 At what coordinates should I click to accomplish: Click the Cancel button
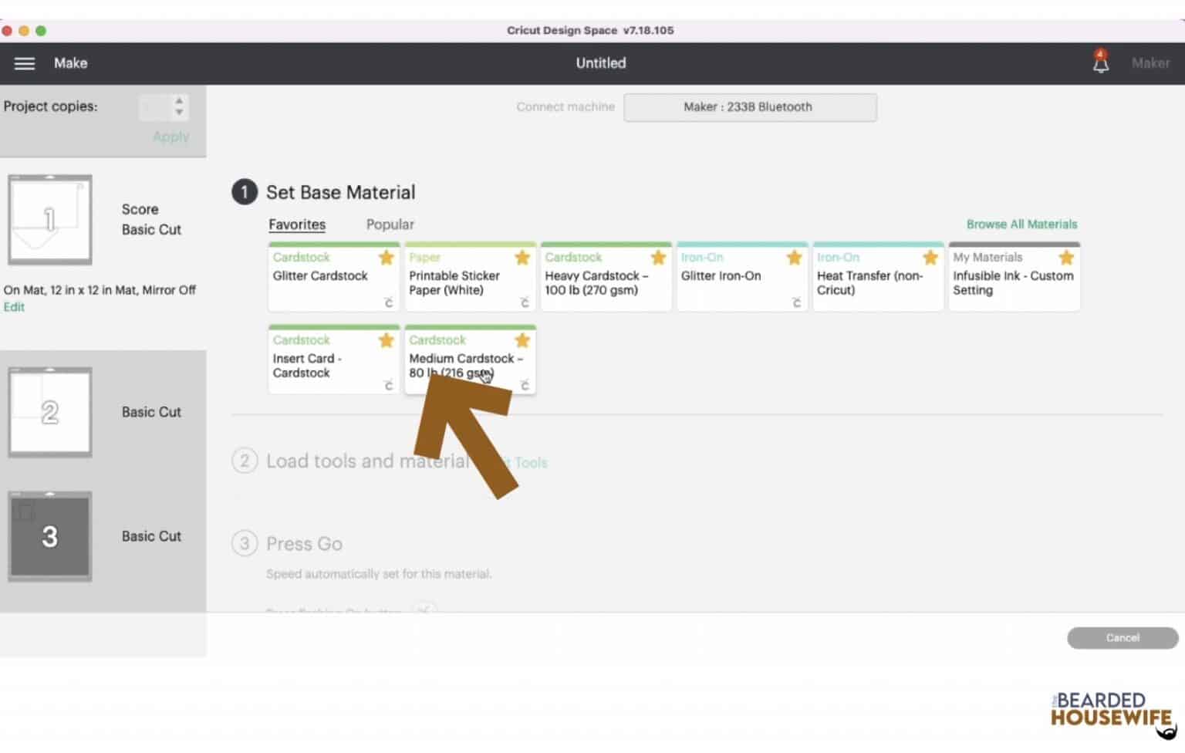1123,638
